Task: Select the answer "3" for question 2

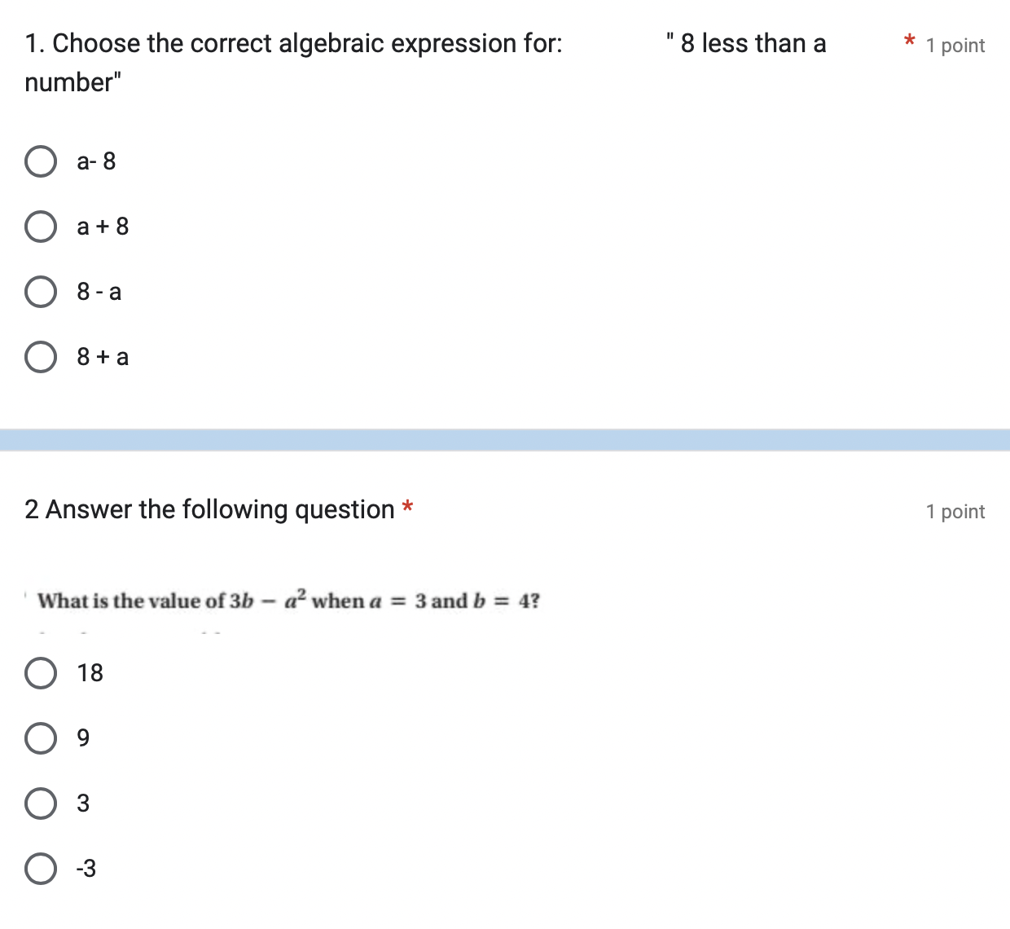Action: click(x=40, y=804)
